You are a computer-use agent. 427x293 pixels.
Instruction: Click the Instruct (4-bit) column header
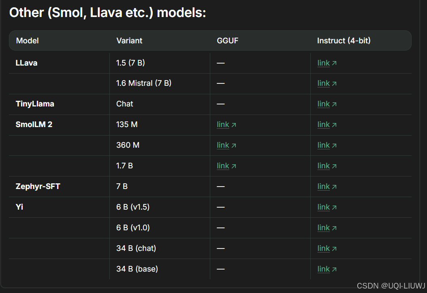tap(344, 40)
